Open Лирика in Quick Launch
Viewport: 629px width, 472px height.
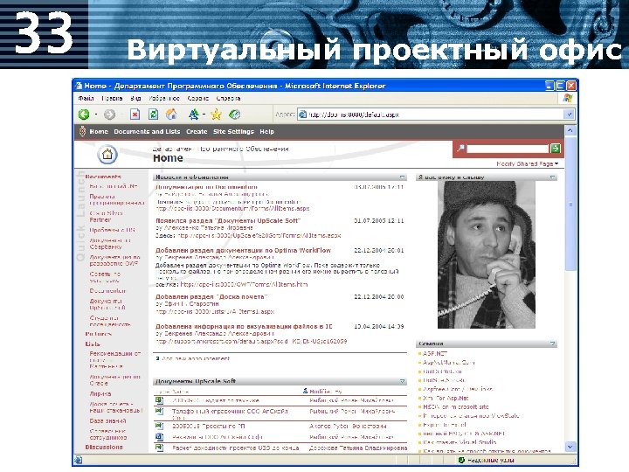100,394
